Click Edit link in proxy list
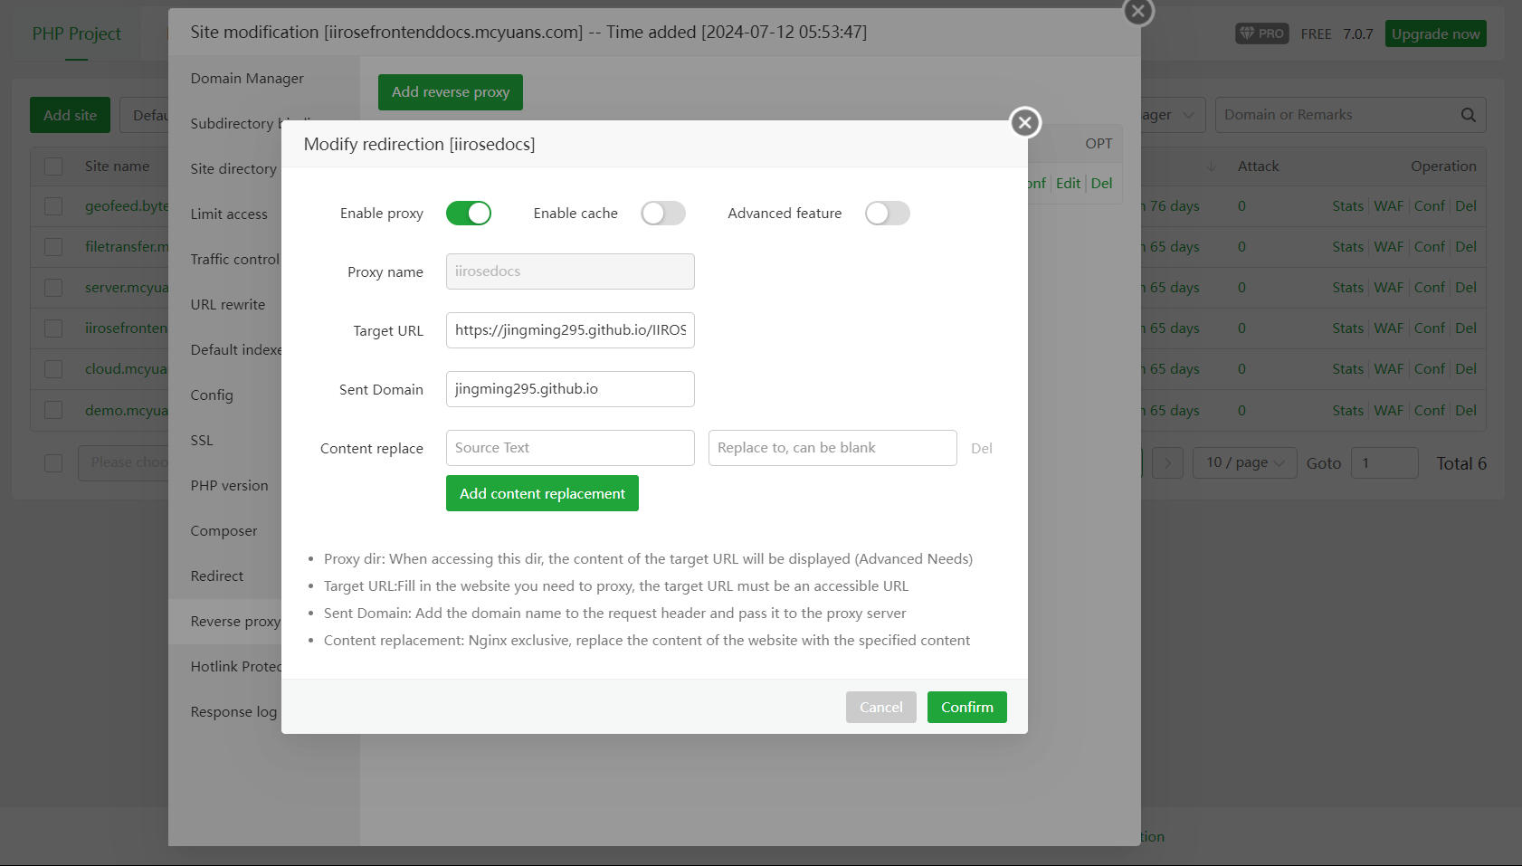The image size is (1522, 866). [x=1068, y=183]
